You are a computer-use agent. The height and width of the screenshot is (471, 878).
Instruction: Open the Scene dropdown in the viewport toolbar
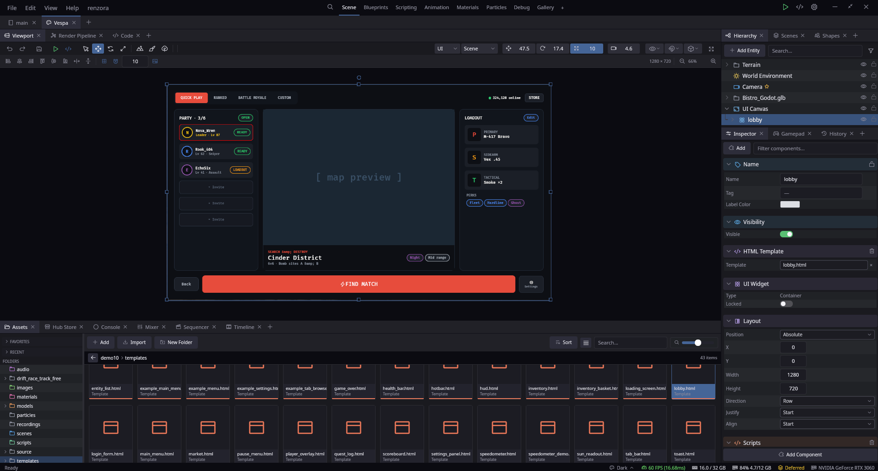tap(479, 49)
